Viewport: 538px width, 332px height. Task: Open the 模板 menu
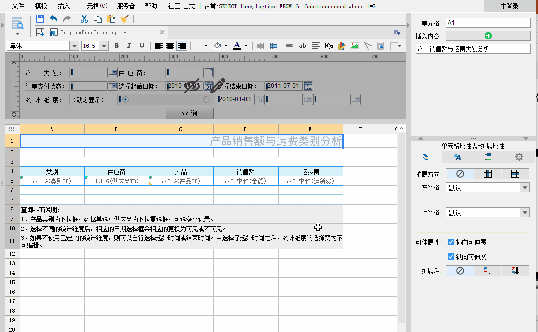tap(41, 6)
